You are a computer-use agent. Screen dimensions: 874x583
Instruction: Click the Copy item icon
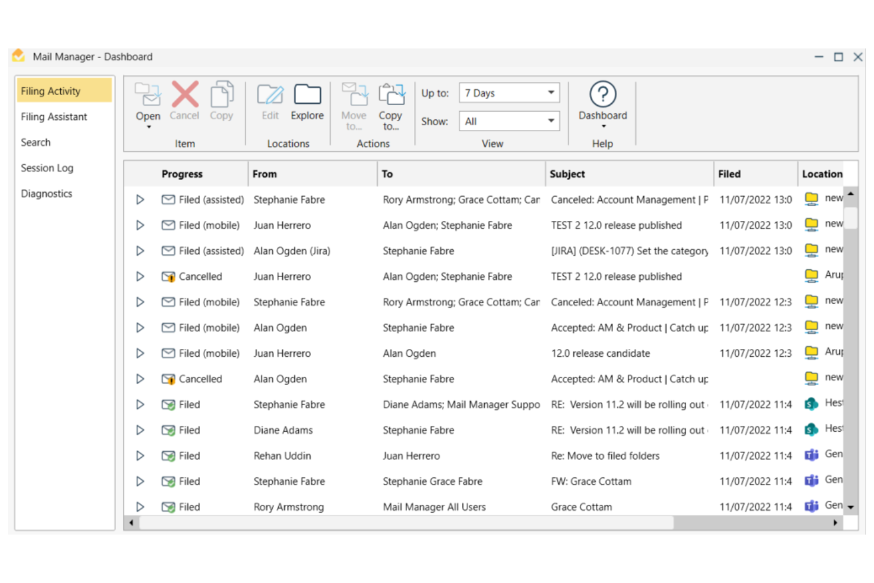pos(221,94)
